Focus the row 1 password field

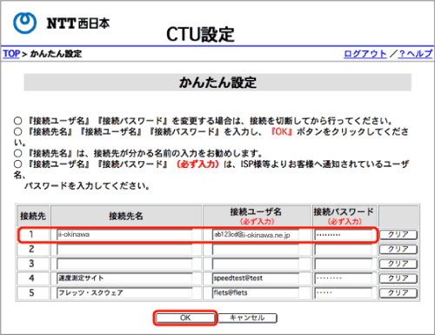coord(344,235)
